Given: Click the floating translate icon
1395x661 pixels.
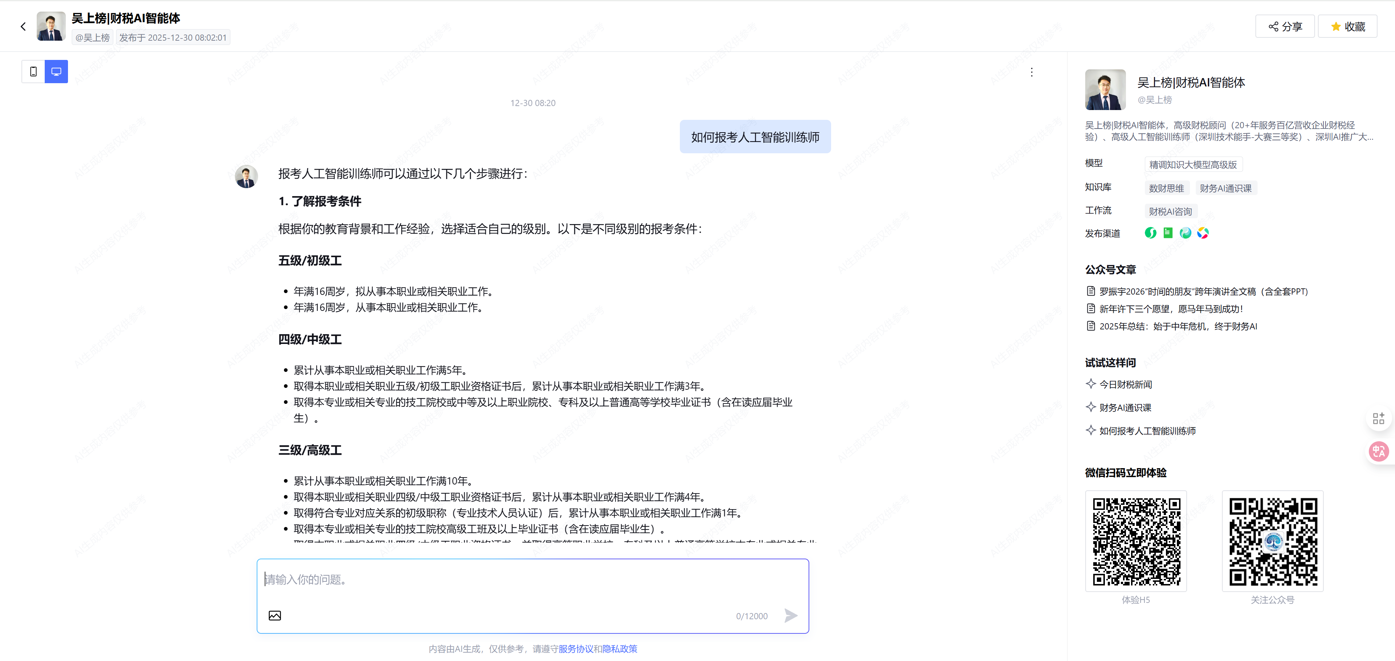Looking at the screenshot, I should (1378, 451).
